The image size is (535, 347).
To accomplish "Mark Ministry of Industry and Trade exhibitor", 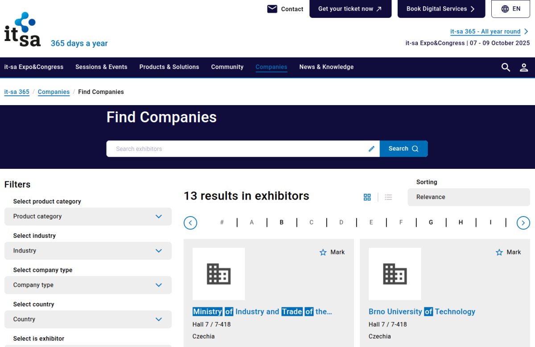I will [x=332, y=252].
